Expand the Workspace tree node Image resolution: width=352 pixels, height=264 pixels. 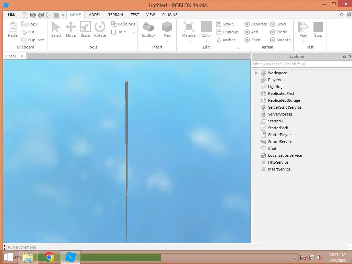click(x=256, y=73)
